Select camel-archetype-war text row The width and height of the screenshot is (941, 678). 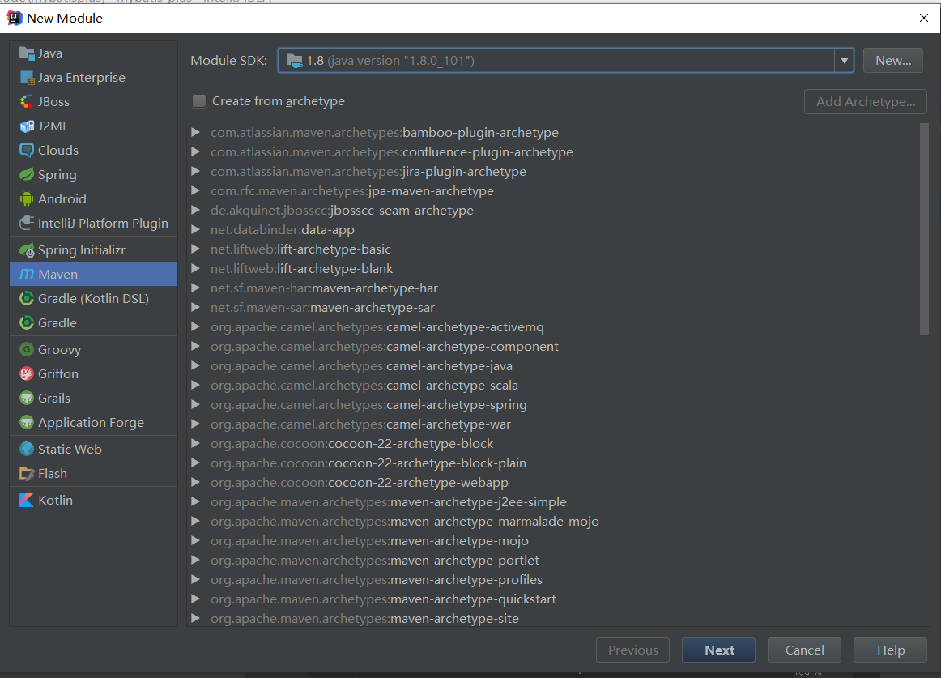(360, 424)
